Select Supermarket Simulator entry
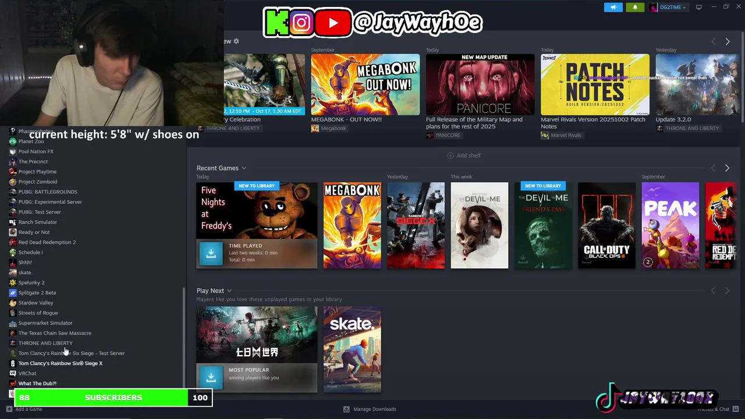 [45, 323]
